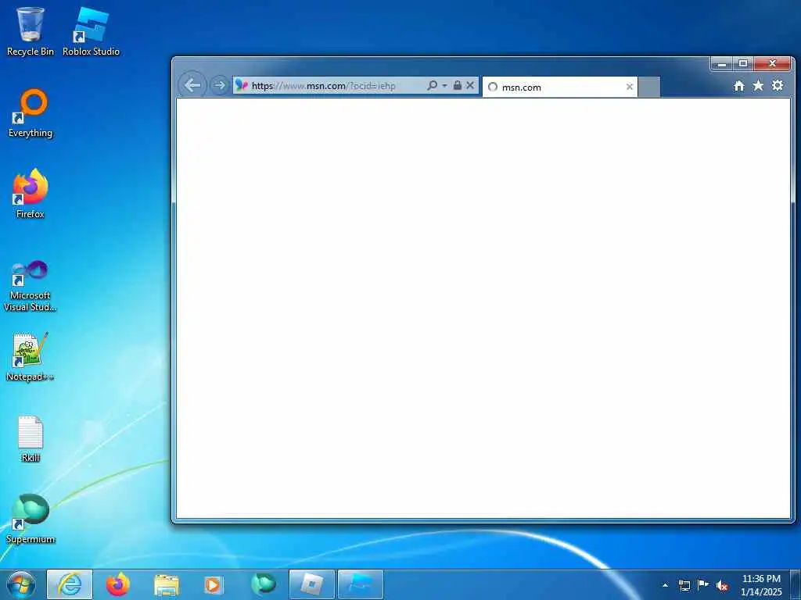Click the Forward arrow button in Internet Explorer
801x600 pixels.
coord(219,85)
